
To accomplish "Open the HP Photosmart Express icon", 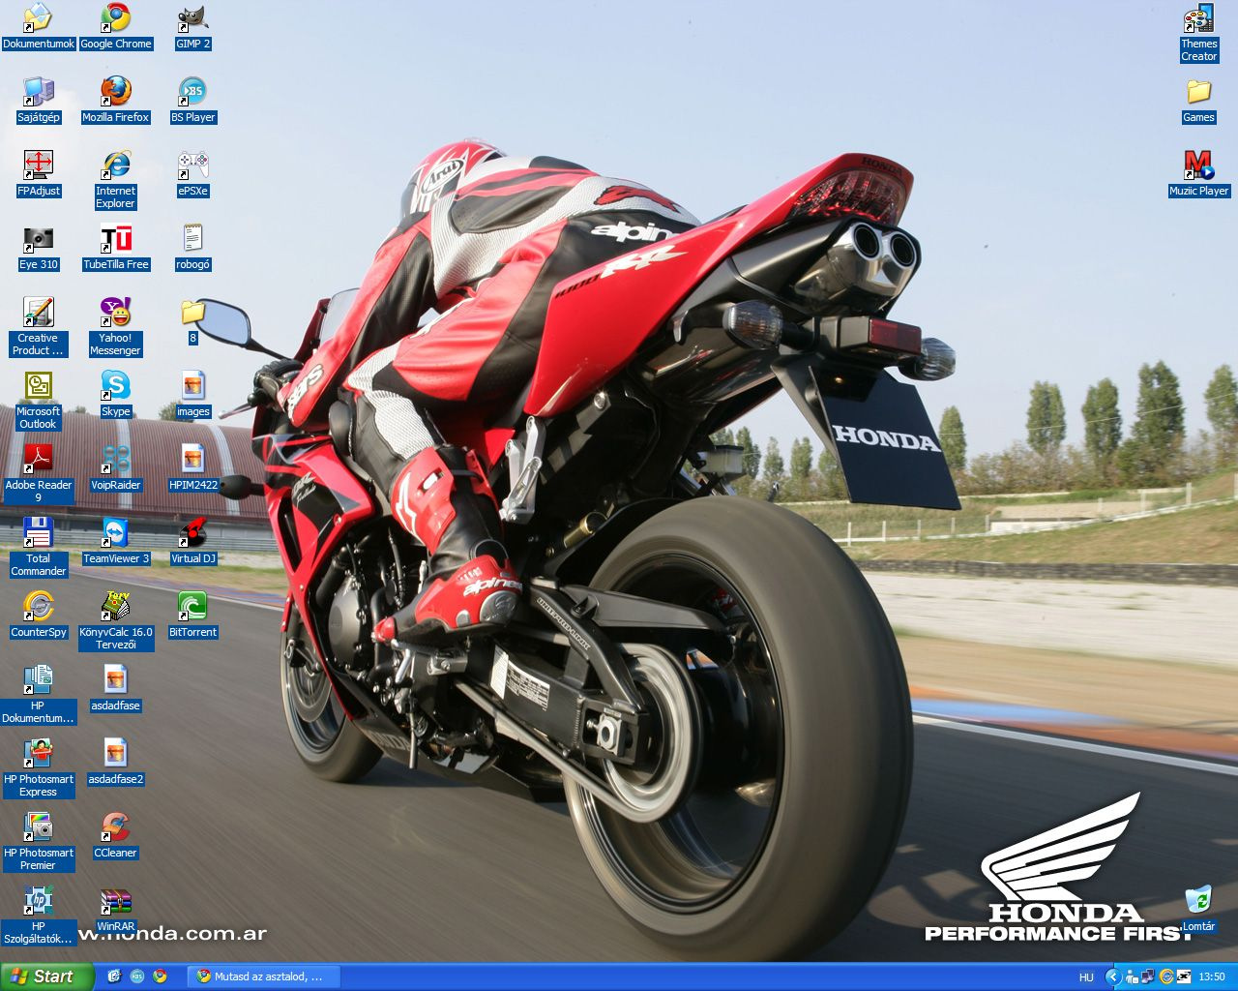I will [x=38, y=768].
